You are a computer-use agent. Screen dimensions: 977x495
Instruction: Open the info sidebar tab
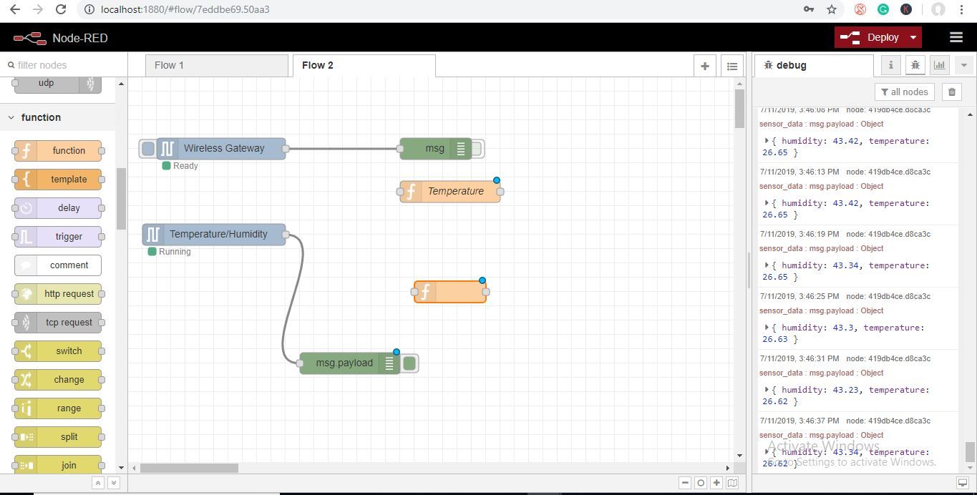[x=891, y=65]
